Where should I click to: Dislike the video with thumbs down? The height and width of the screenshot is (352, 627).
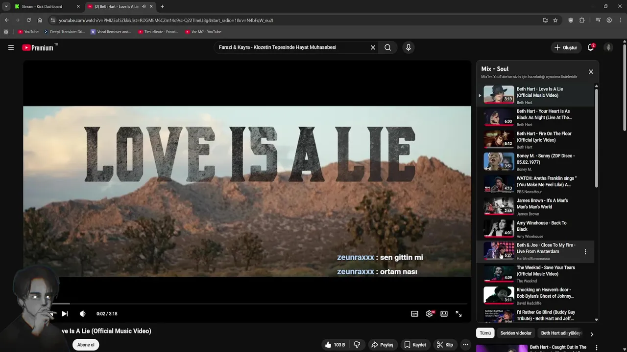[357, 345]
